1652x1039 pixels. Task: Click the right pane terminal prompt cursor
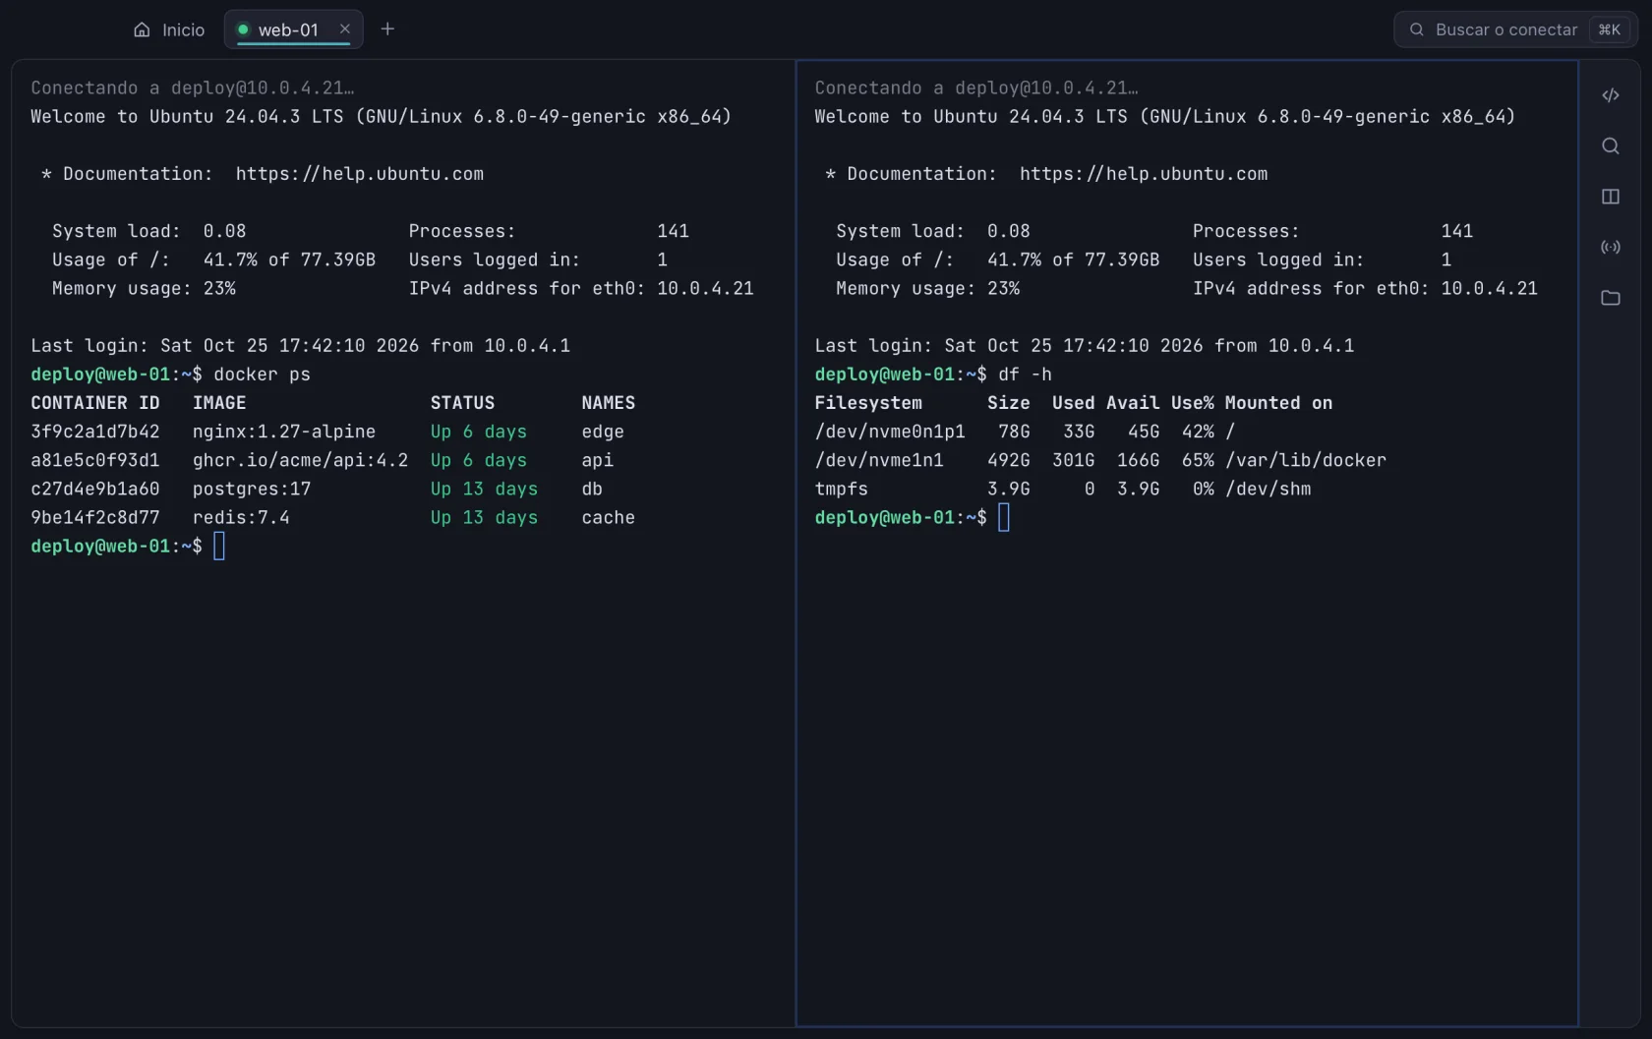pyautogui.click(x=1003, y=517)
